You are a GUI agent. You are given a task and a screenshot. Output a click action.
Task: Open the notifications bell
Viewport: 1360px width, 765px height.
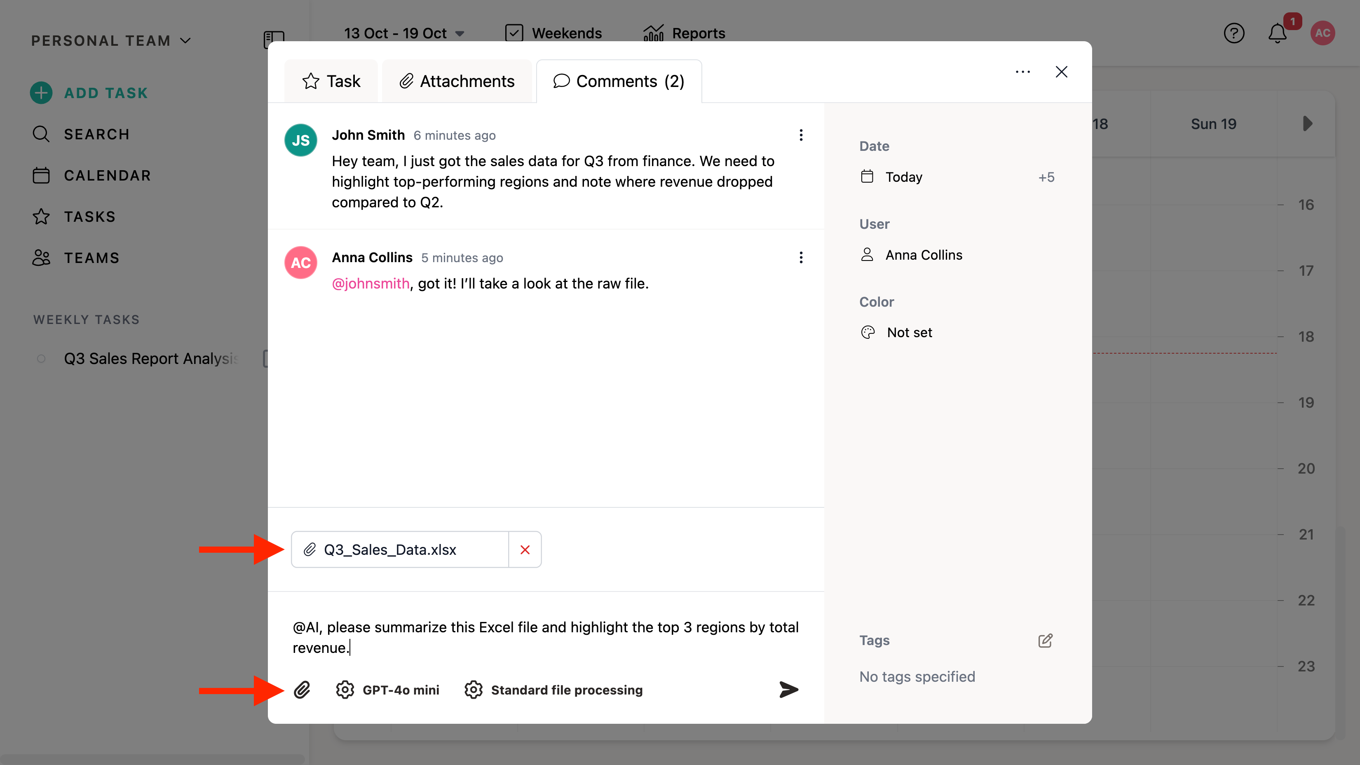[x=1278, y=33]
